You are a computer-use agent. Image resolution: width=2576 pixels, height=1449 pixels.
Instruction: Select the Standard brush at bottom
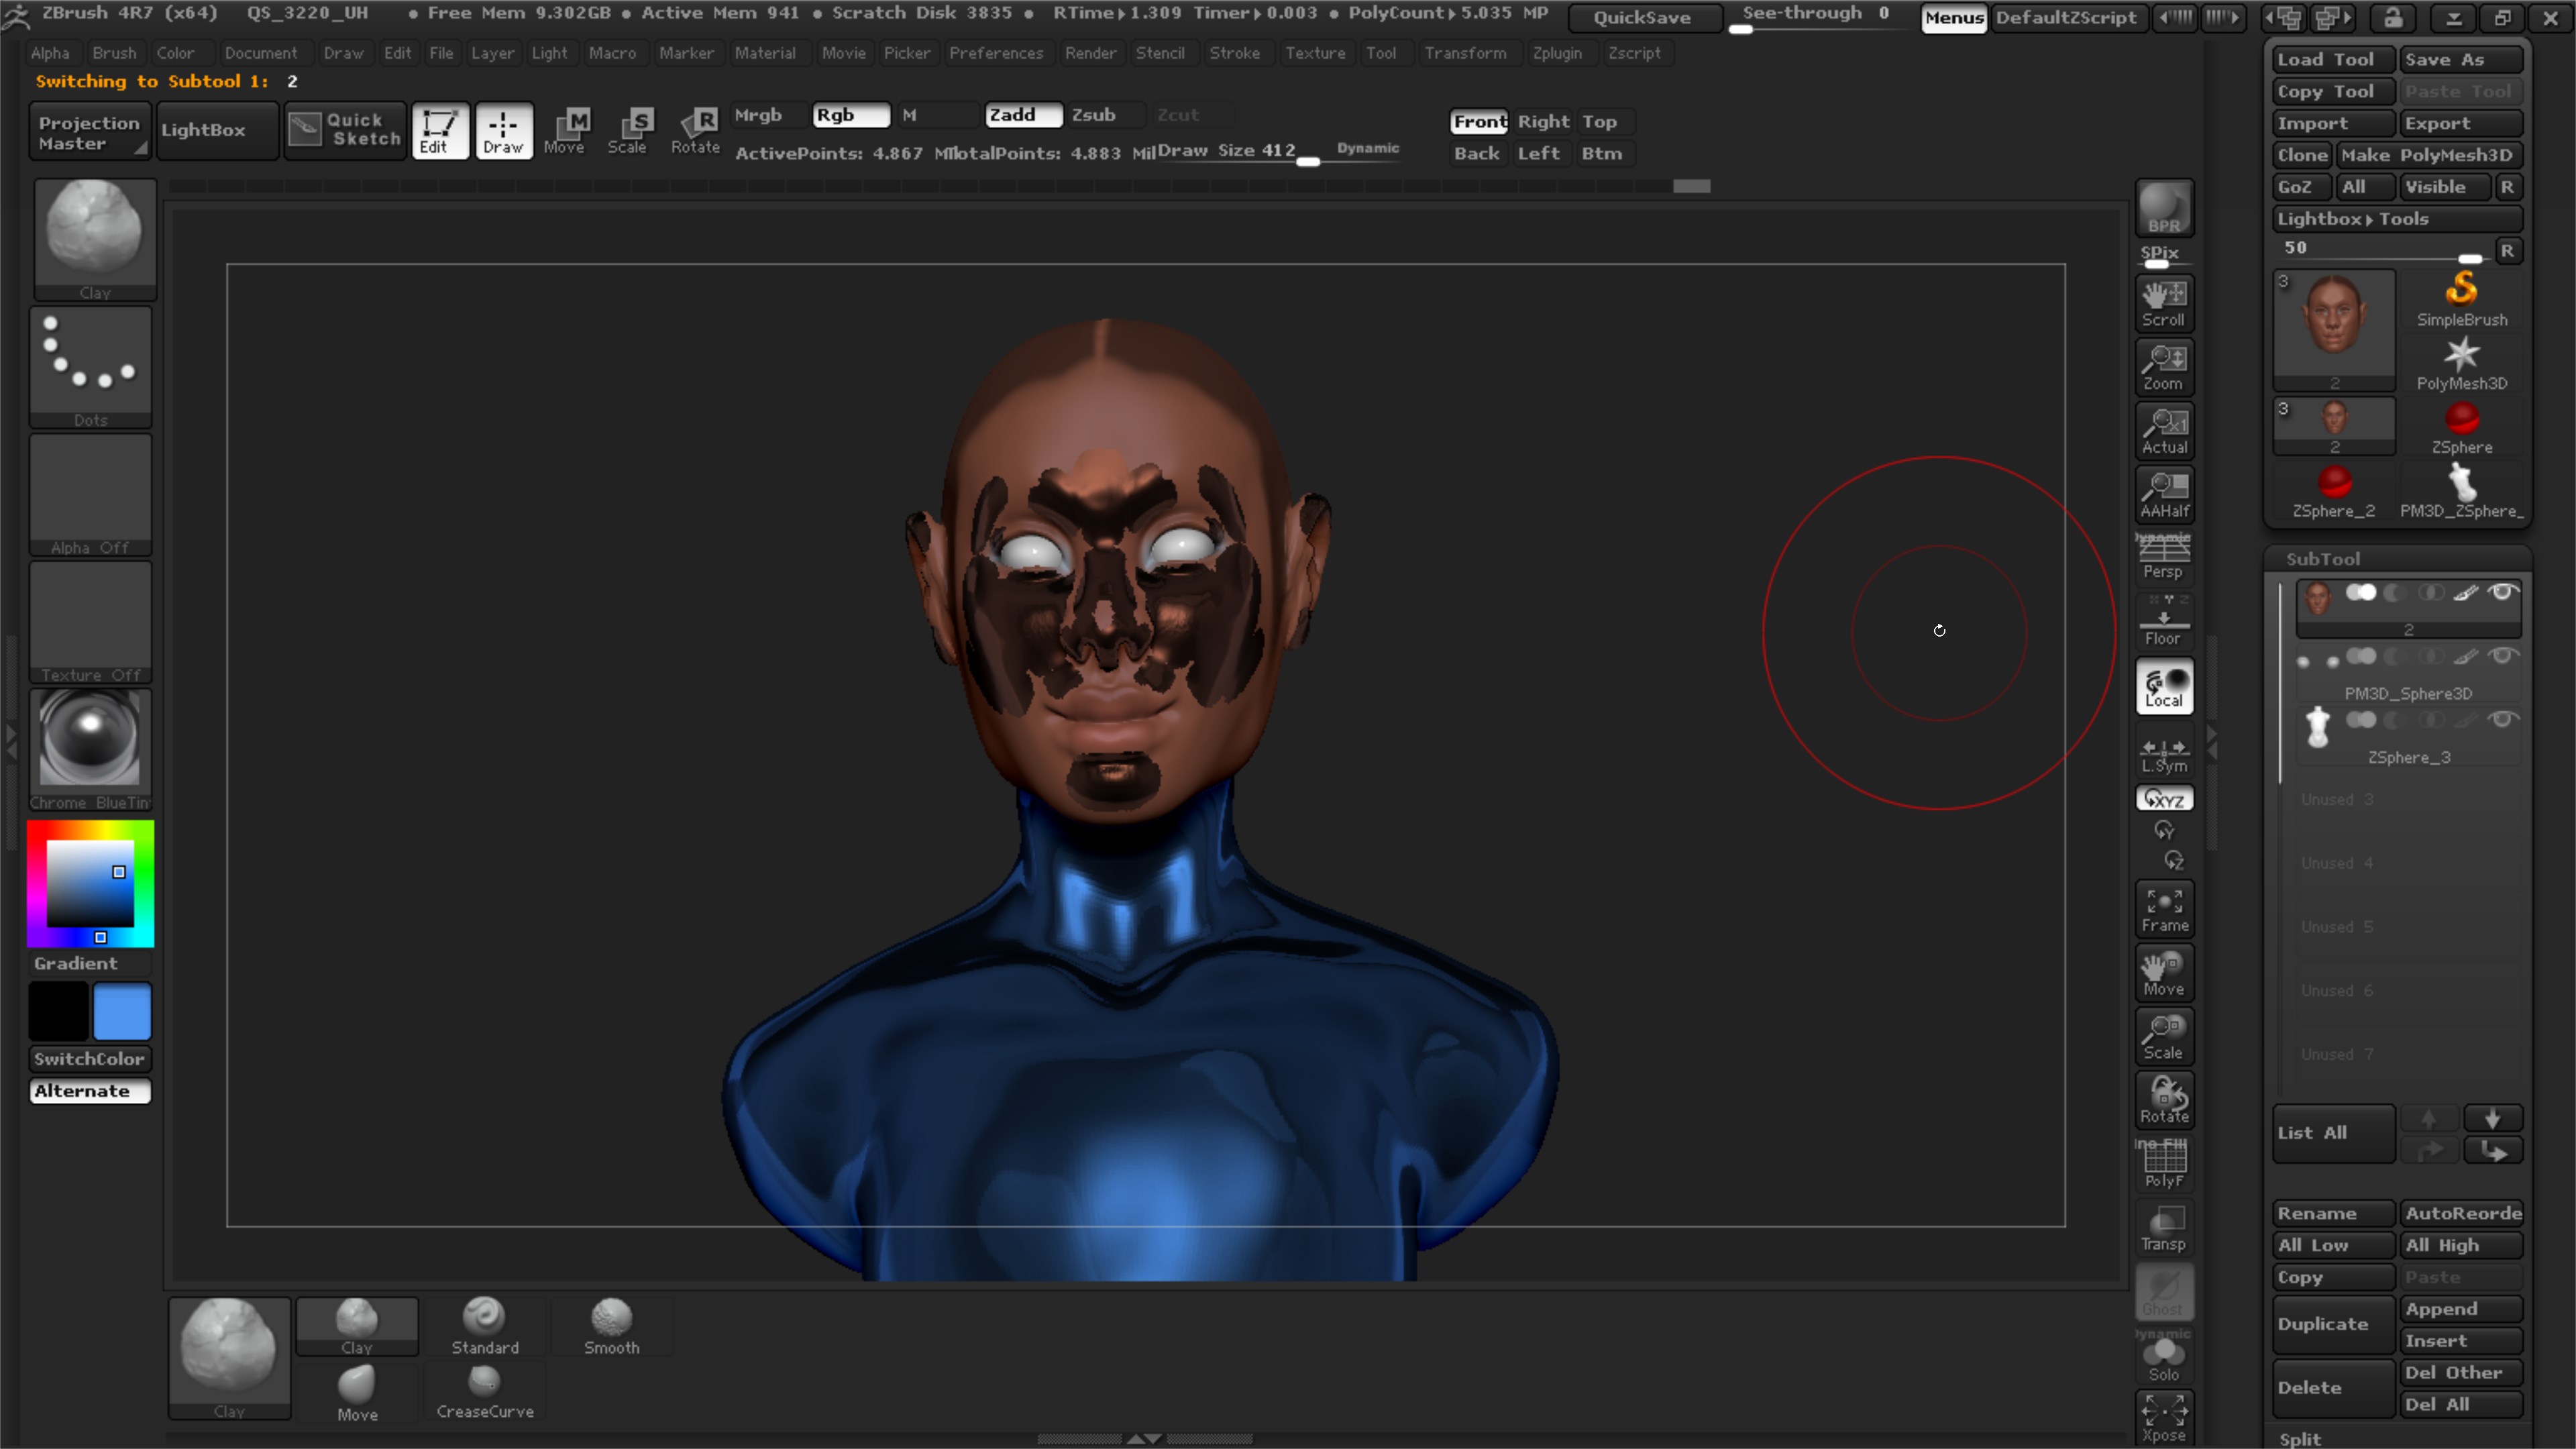(485, 1326)
